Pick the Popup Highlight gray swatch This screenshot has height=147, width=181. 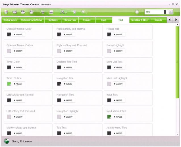pyautogui.click(x=109, y=51)
